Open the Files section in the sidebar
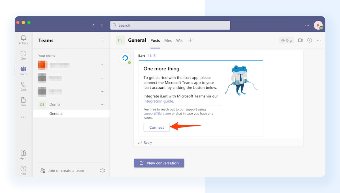This screenshot has height=193, width=340. click(x=23, y=101)
